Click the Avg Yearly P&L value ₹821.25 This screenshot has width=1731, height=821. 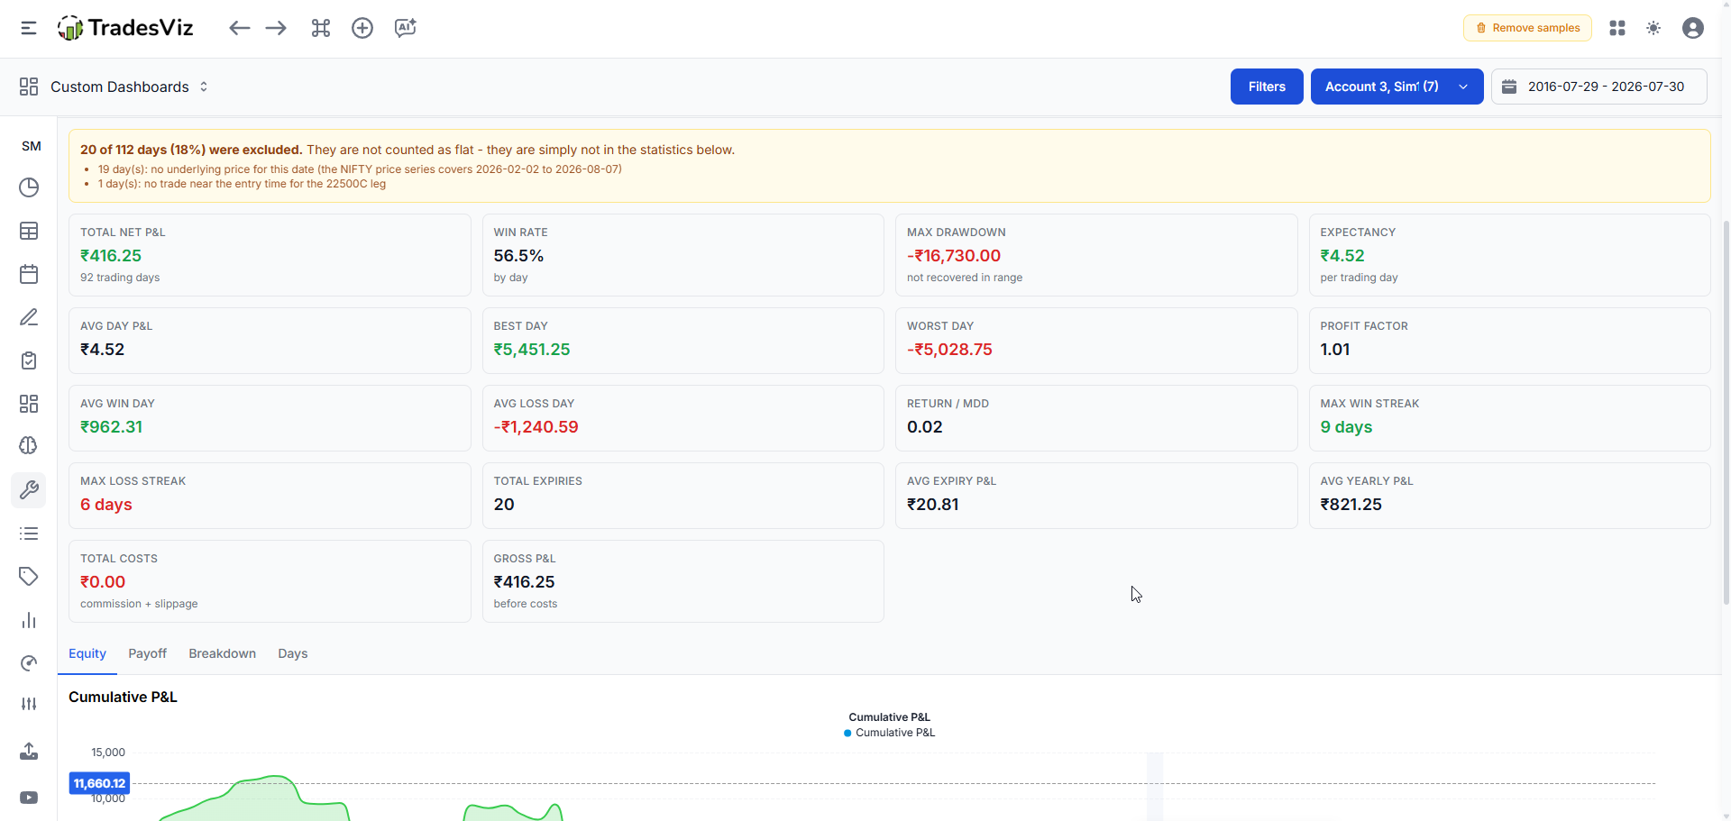pyautogui.click(x=1351, y=505)
